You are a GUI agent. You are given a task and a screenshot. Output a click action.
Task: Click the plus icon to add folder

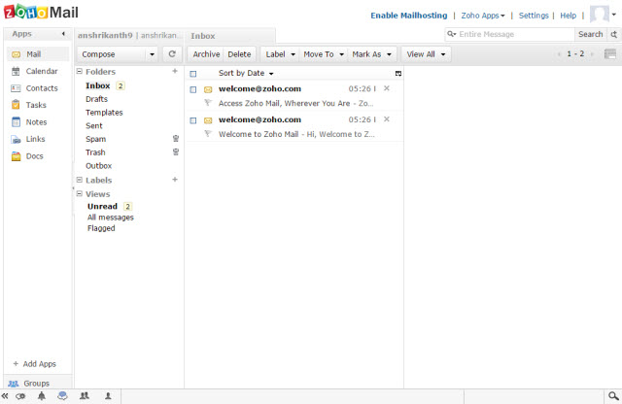[x=175, y=71]
